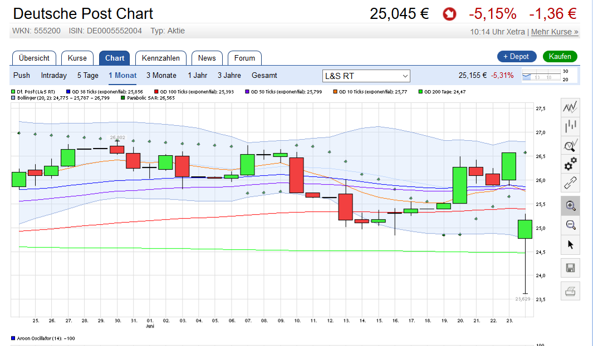Viewport: 593px width, 346px height.
Task: Select the line chart type icon
Action: (570, 107)
